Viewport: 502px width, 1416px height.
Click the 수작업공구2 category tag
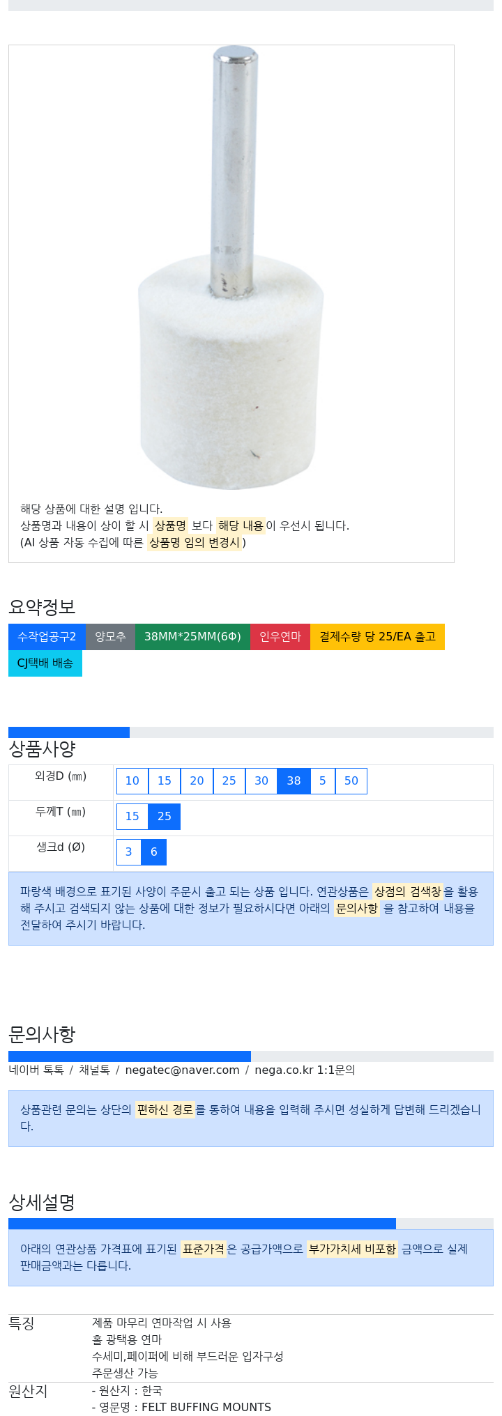pyautogui.click(x=47, y=636)
